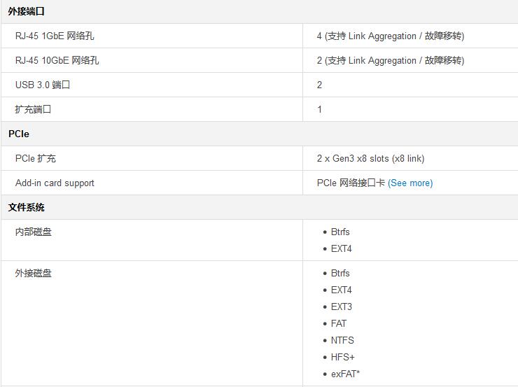Click the PCIe section header
Image resolution: width=518 pixels, height=387 pixels.
pyautogui.click(x=19, y=134)
